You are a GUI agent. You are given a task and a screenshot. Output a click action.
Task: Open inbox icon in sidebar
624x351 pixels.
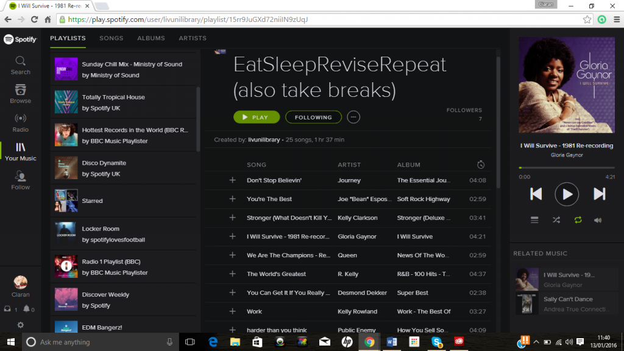pos(7,308)
